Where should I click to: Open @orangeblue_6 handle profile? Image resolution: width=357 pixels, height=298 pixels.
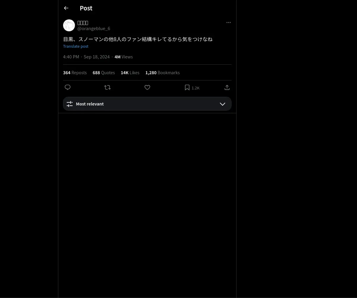94,28
